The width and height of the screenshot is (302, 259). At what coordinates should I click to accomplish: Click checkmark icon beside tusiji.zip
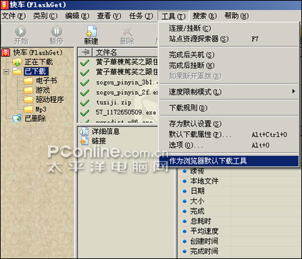point(84,103)
